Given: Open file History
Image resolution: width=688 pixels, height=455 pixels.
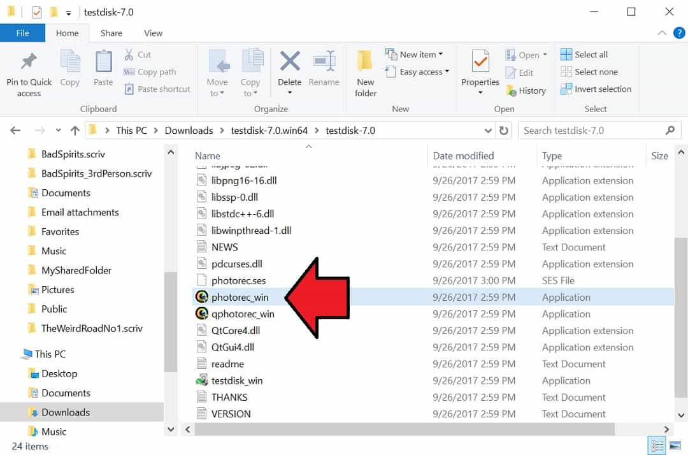Looking at the screenshot, I should [x=526, y=90].
